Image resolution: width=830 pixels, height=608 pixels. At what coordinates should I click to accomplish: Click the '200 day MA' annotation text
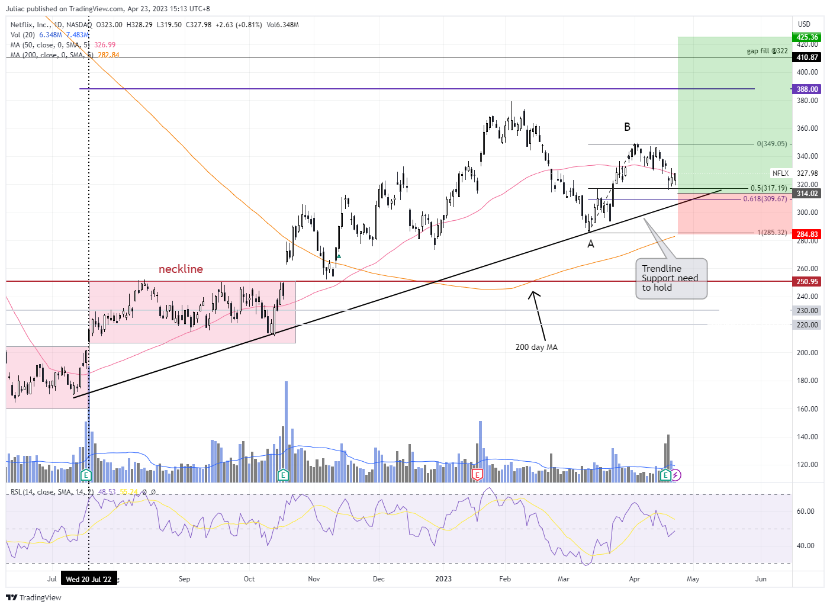click(536, 347)
